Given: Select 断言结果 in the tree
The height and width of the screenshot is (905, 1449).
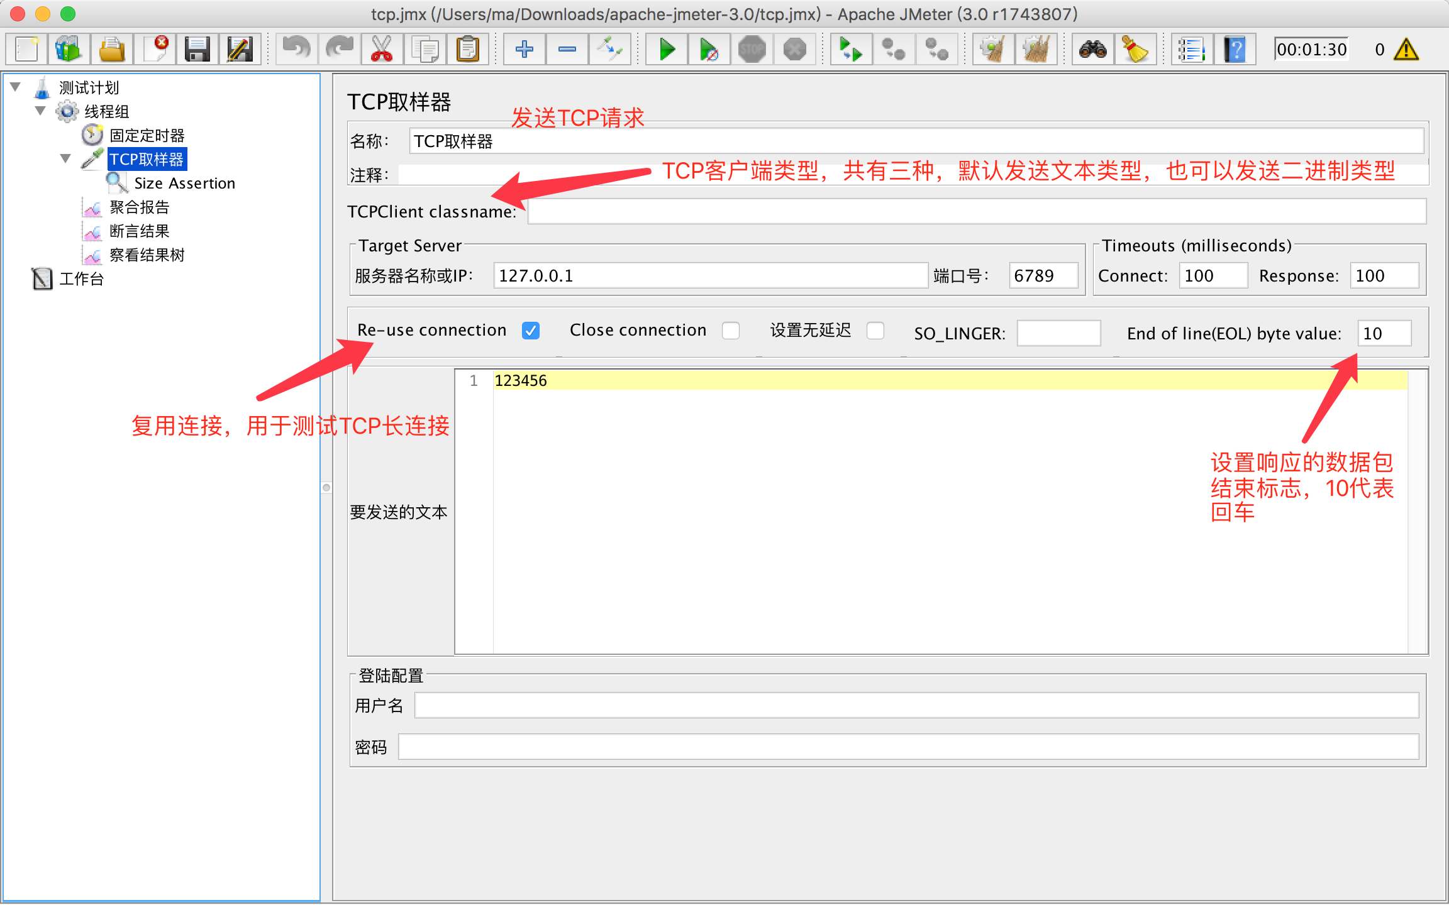Looking at the screenshot, I should [x=139, y=231].
